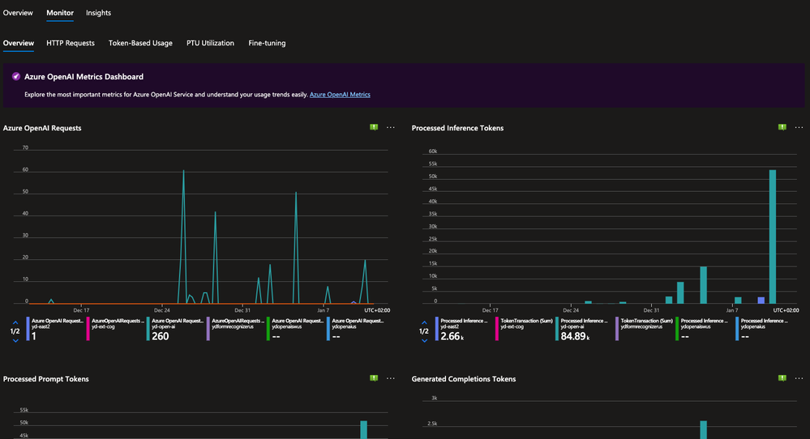Select yd-east2 legend entry showing 2.66k
810x439 pixels.
464,329
